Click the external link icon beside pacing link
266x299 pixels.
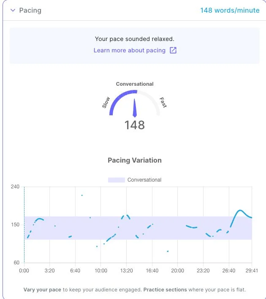tap(173, 50)
